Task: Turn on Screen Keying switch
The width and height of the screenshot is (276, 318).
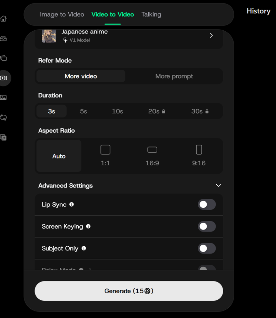Action: [x=207, y=226]
